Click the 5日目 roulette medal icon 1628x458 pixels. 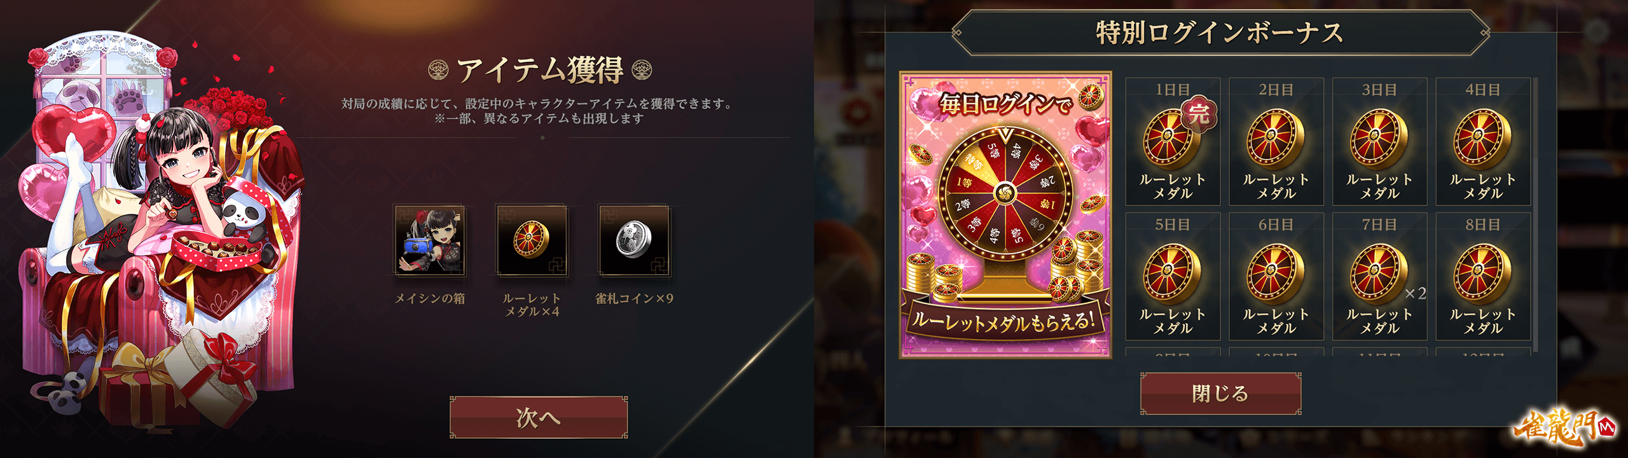[1172, 274]
